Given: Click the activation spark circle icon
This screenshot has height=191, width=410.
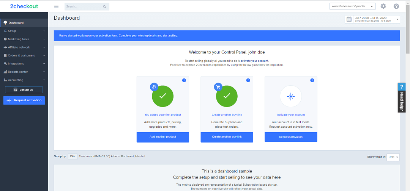Looking at the screenshot, I should click(x=291, y=96).
